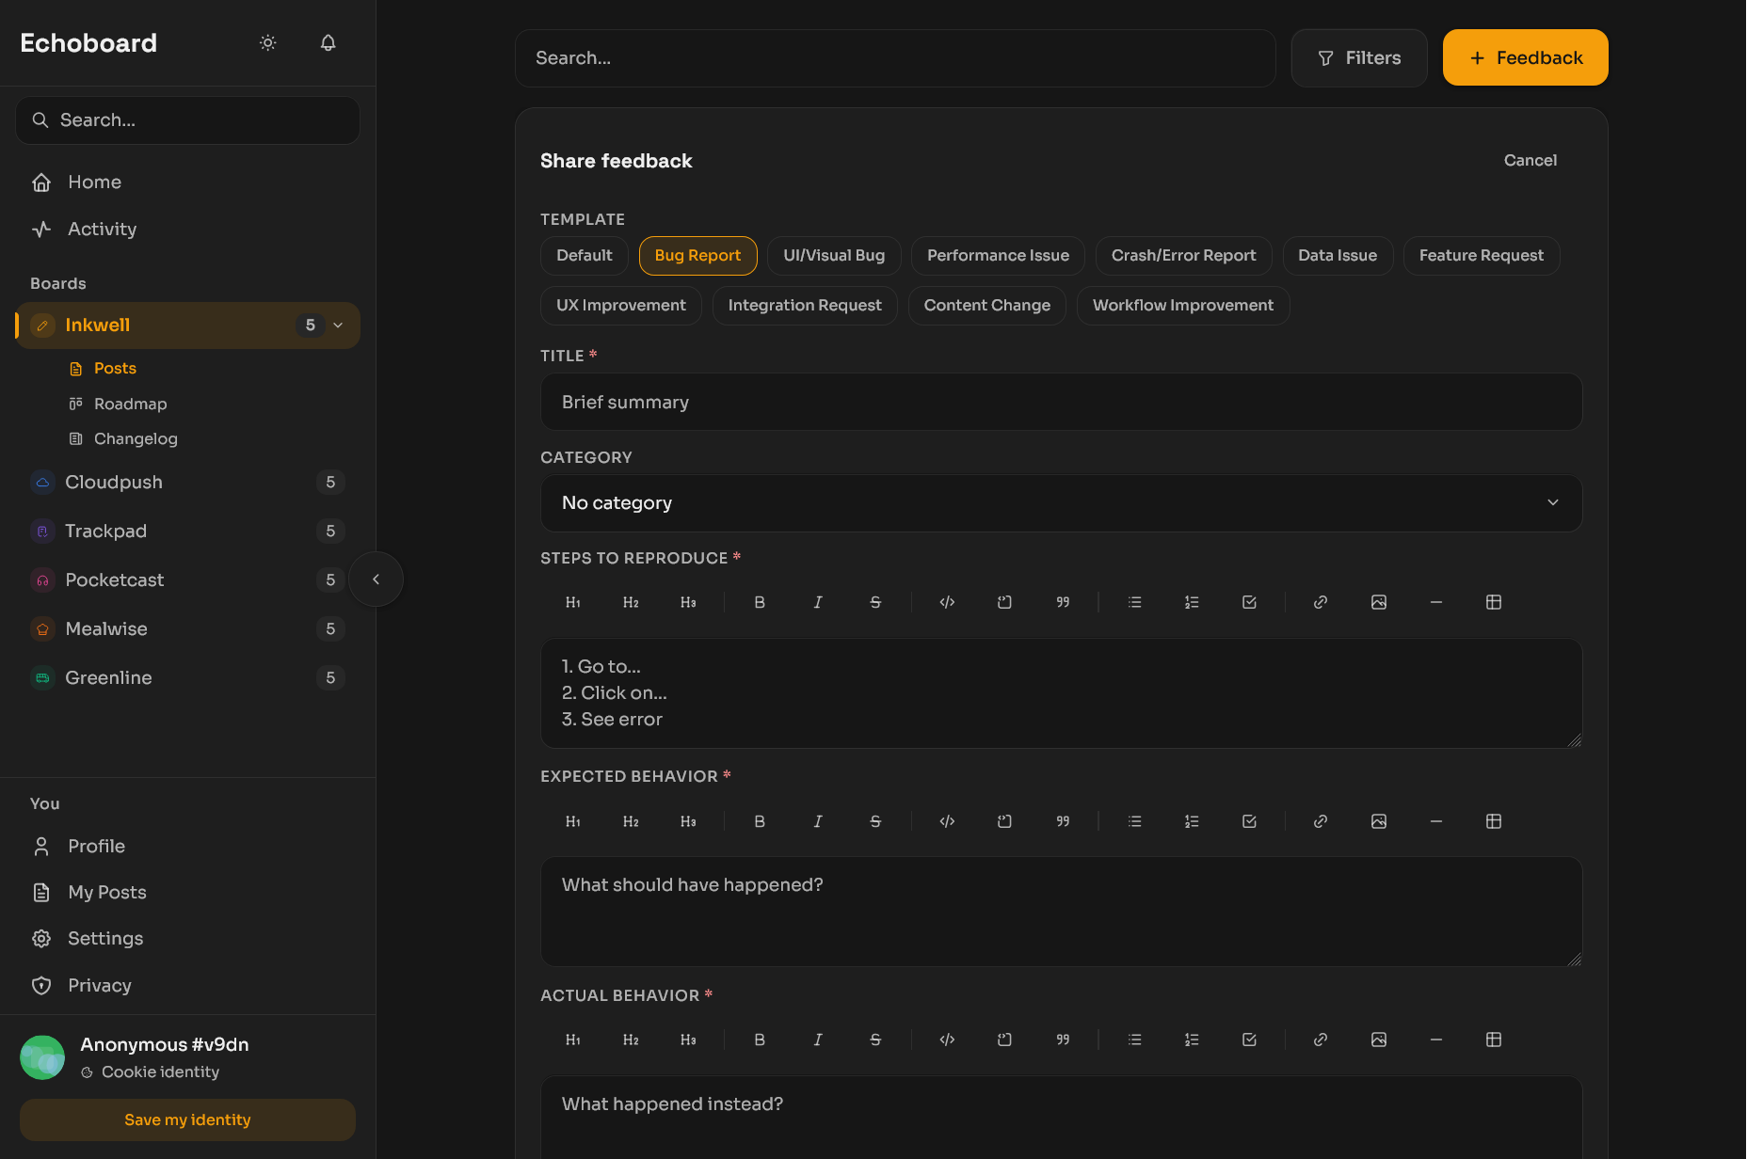Open notifications bell icon
The width and height of the screenshot is (1747, 1159).
pos(328,42)
